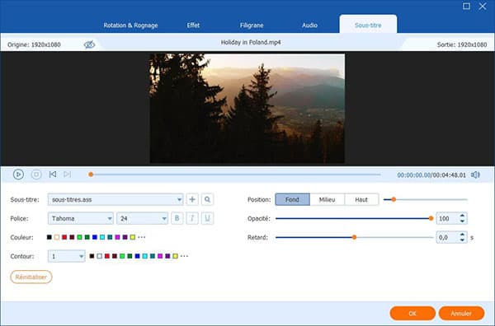
Task: Pick purple in Couleur row
Action: tap(125, 237)
